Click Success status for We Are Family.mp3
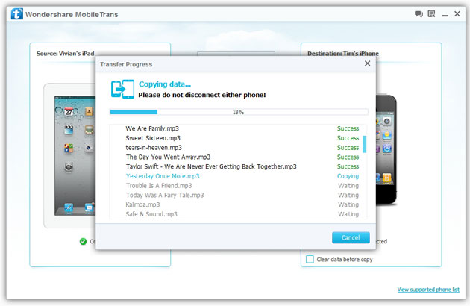 pos(348,128)
